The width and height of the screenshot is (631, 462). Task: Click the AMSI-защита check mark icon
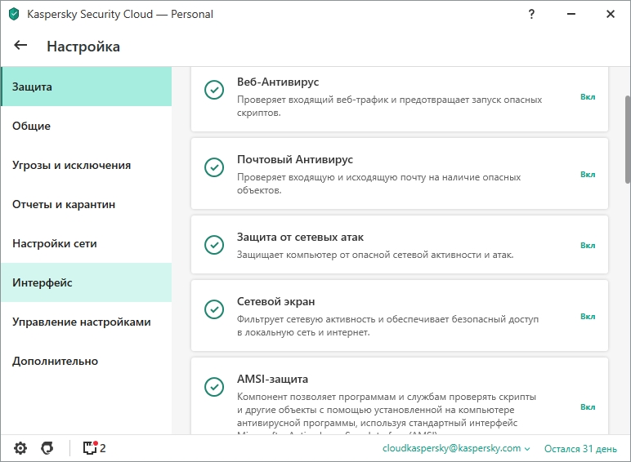(x=214, y=387)
